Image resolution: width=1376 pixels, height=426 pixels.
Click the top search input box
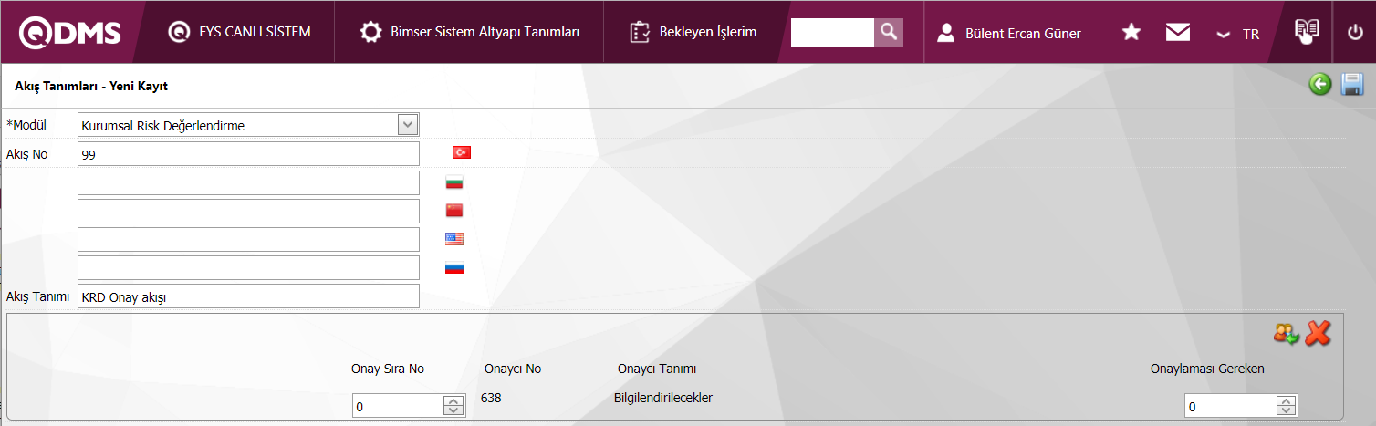click(832, 32)
